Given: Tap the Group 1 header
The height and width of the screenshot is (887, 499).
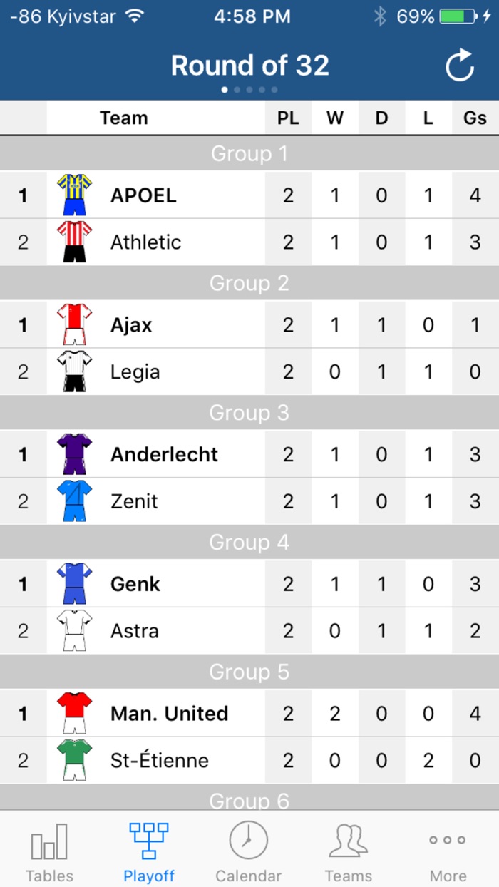Looking at the screenshot, I should pyautogui.click(x=249, y=153).
